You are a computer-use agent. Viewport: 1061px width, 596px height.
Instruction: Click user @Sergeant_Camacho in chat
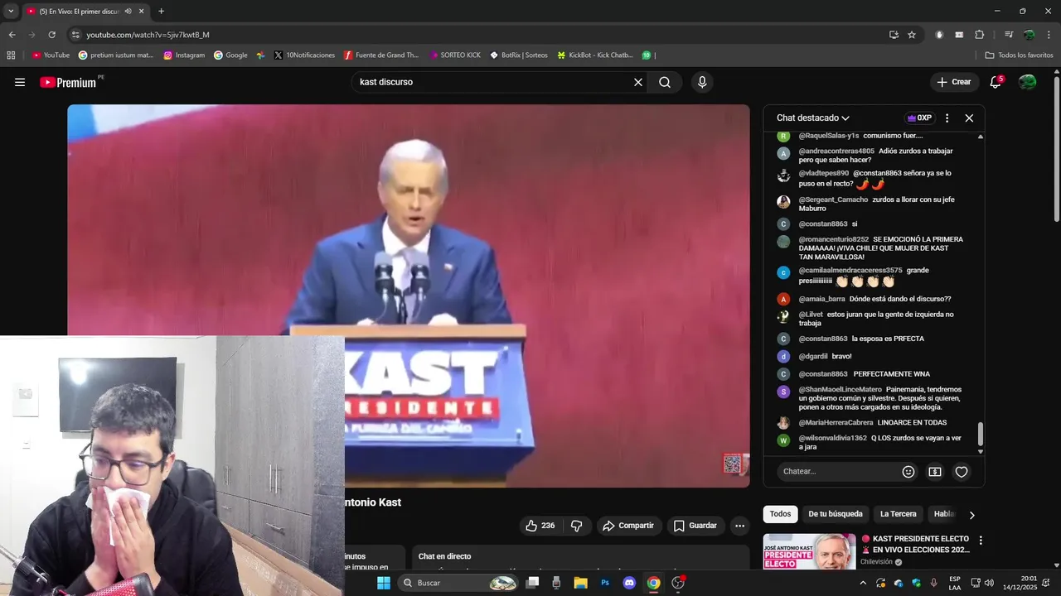coord(833,199)
